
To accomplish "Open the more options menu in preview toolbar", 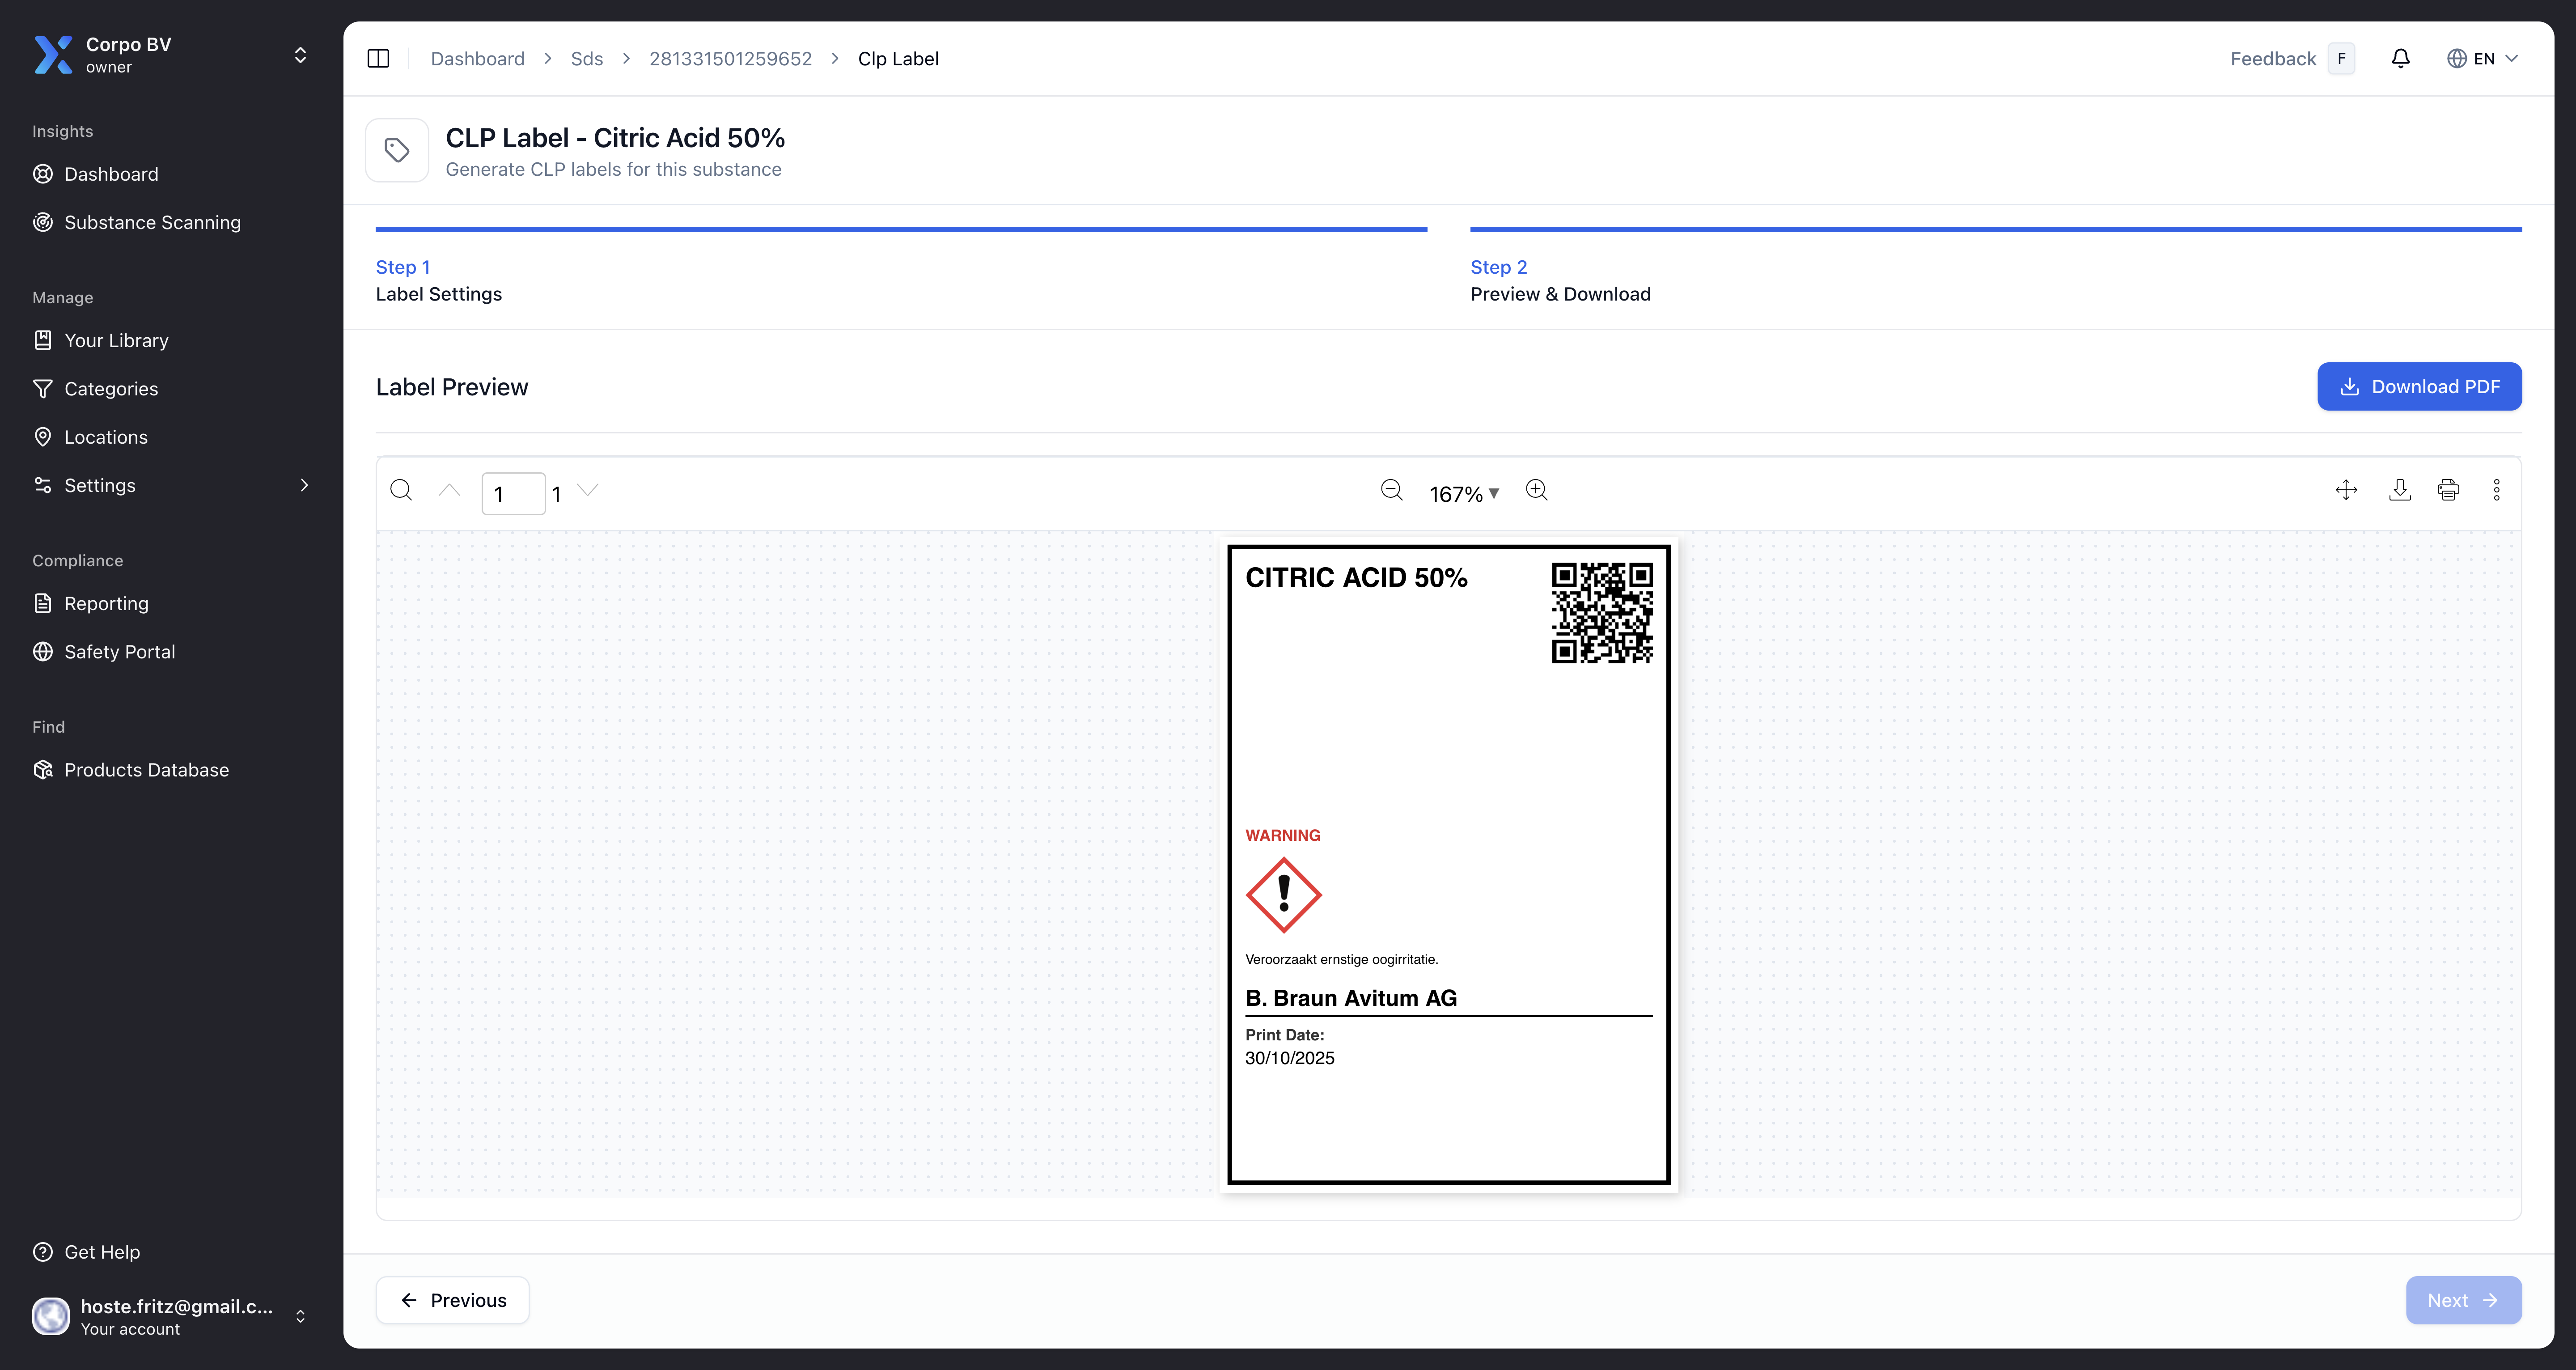I will click(x=2497, y=490).
